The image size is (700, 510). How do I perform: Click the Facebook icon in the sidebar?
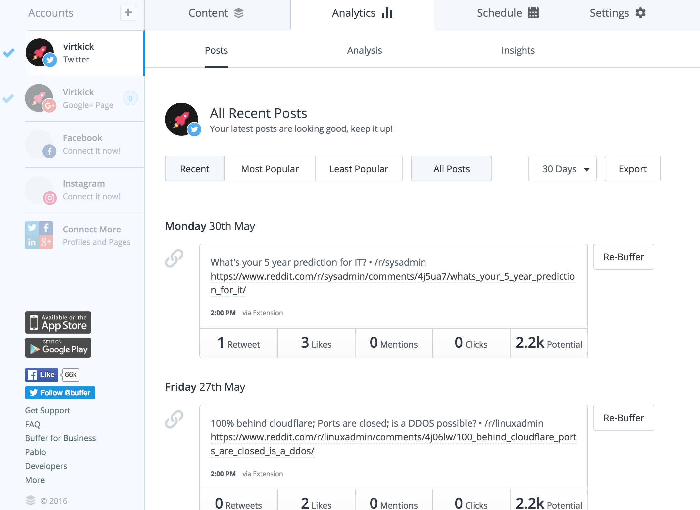pos(49,152)
